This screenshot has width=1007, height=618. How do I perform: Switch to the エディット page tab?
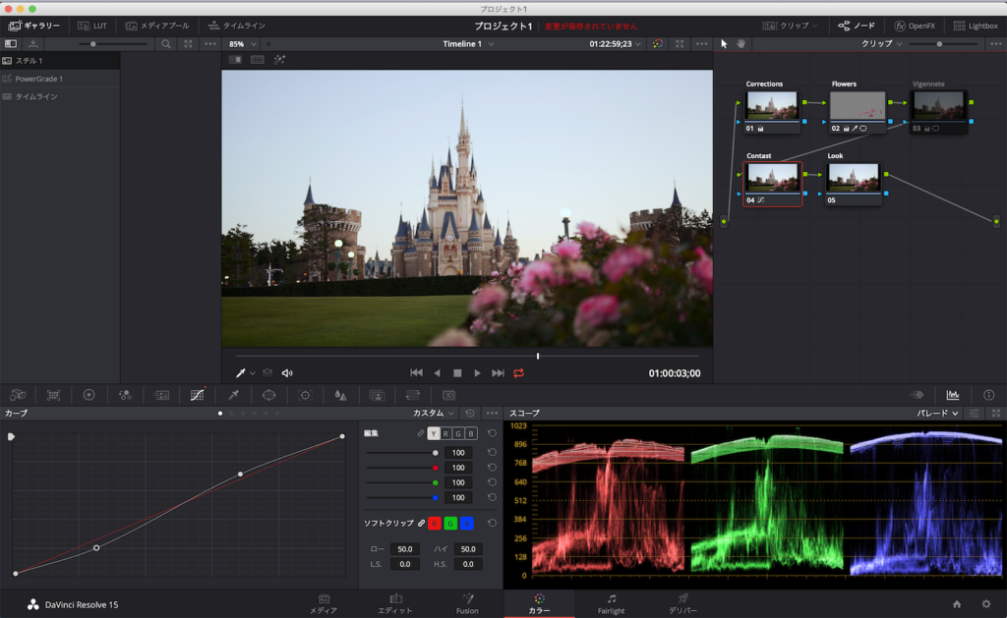(x=395, y=603)
